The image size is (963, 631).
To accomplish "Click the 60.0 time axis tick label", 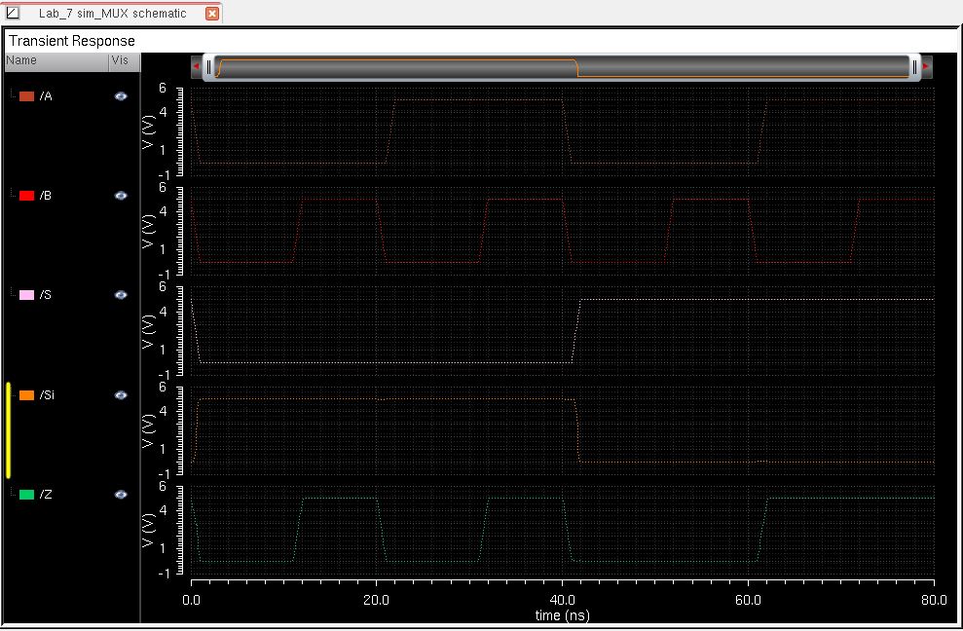I will (748, 600).
